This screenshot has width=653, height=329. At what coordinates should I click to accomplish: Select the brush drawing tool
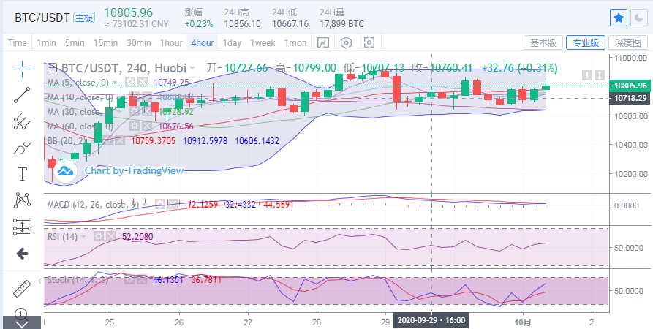pos(22,148)
